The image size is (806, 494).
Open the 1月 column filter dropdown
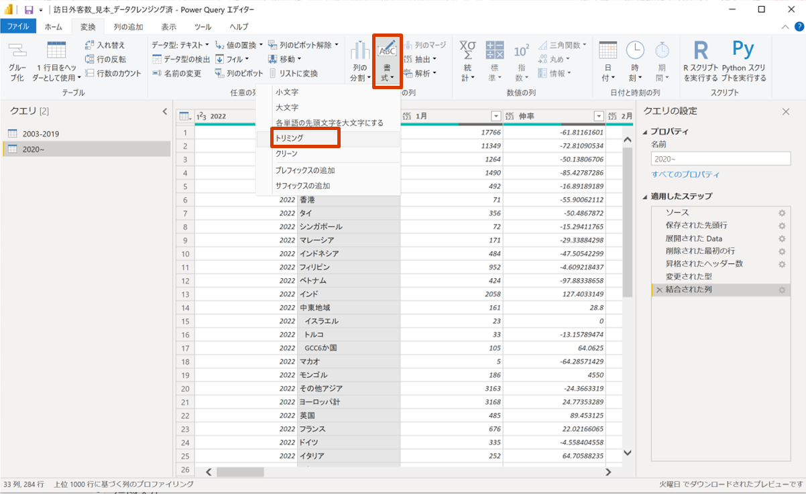pos(496,116)
